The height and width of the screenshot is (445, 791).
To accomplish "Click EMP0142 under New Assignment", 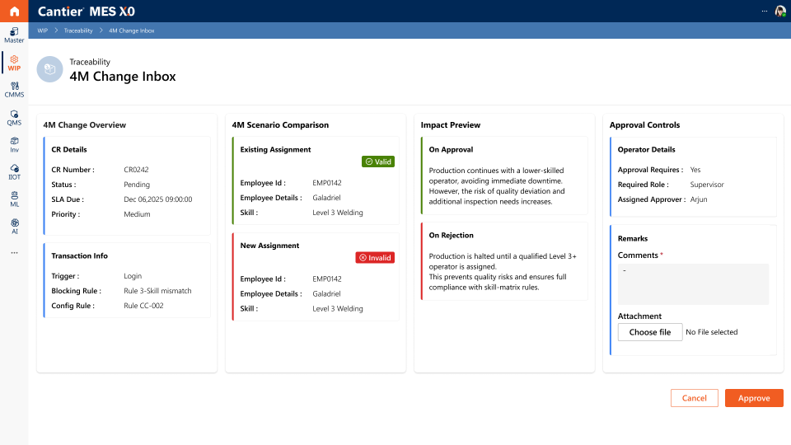I will (327, 279).
